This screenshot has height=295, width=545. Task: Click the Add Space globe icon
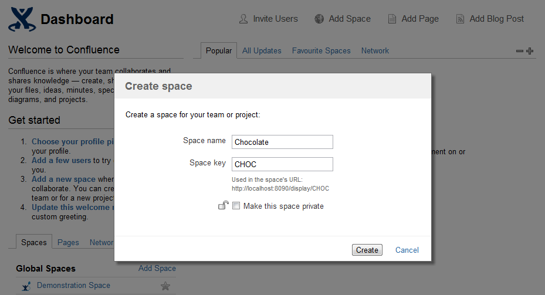click(x=319, y=19)
